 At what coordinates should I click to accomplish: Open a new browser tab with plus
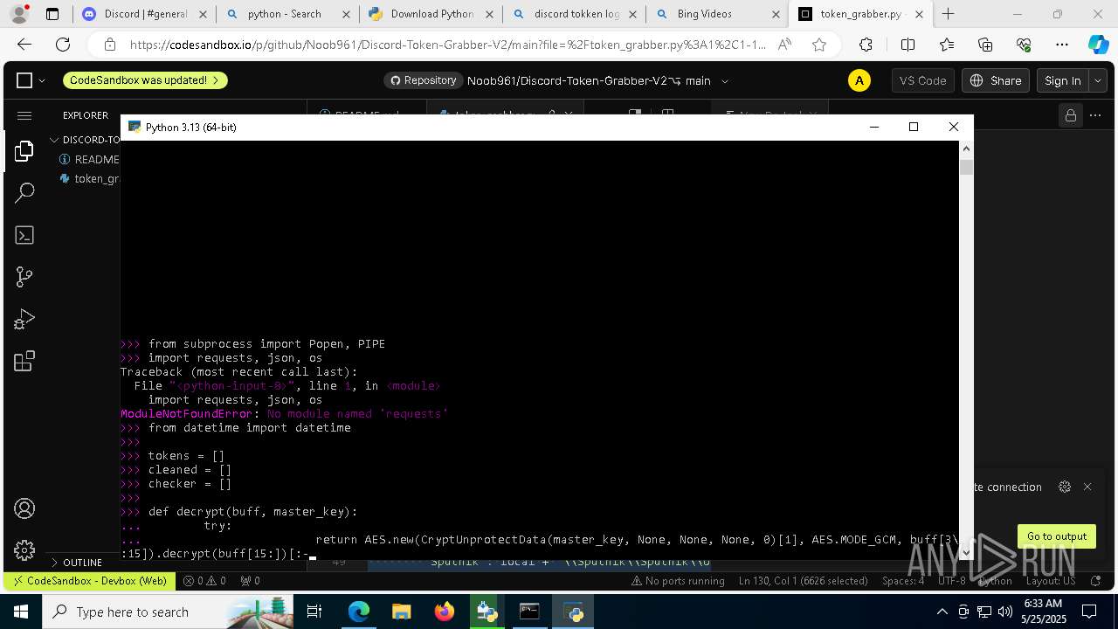(948, 14)
